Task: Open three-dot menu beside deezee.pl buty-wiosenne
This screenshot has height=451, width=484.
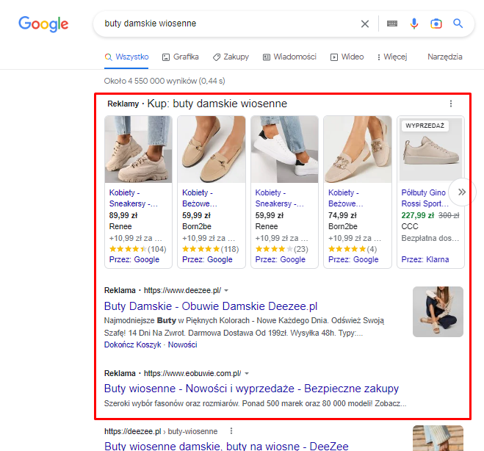Action: [231, 431]
